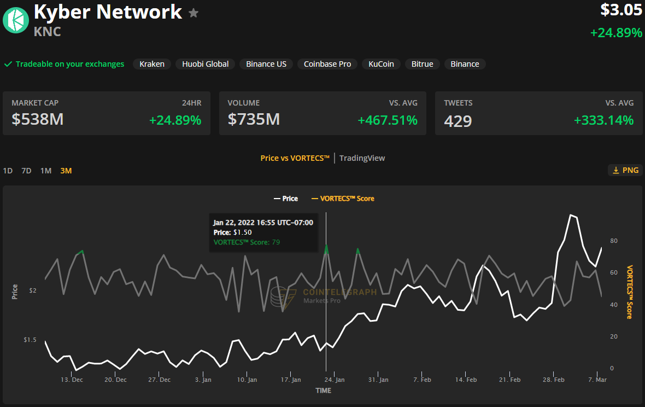Click the PNG download icon

tap(616, 170)
